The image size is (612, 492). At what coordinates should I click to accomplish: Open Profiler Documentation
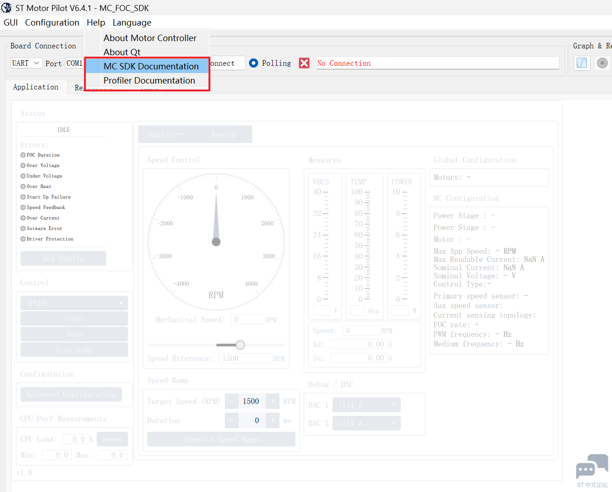147,80
